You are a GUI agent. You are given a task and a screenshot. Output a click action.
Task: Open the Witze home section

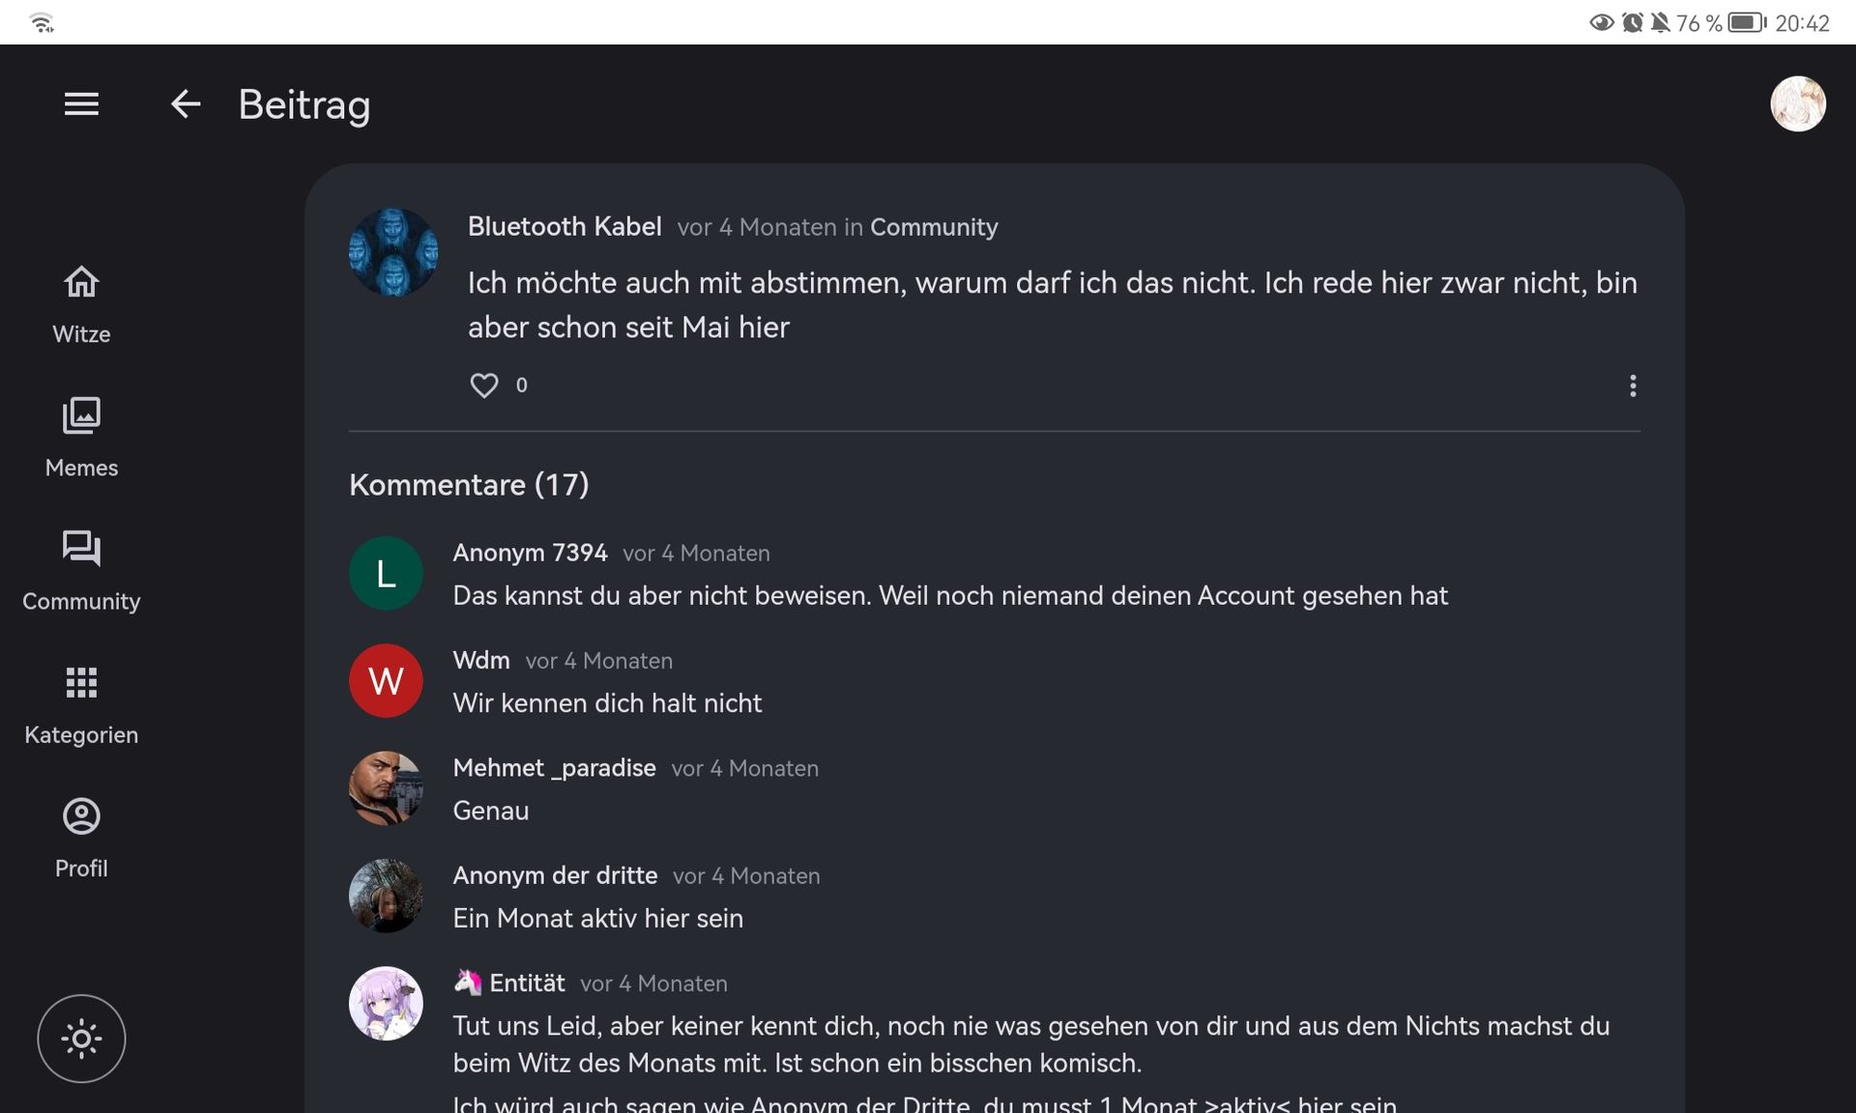tap(81, 304)
